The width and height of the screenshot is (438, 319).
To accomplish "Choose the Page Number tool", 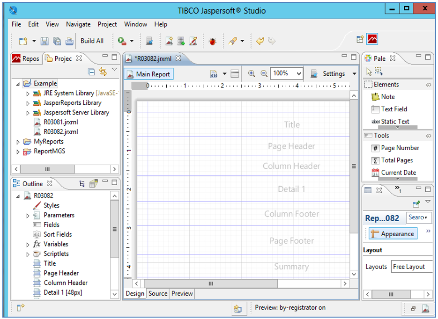I will click(395, 148).
